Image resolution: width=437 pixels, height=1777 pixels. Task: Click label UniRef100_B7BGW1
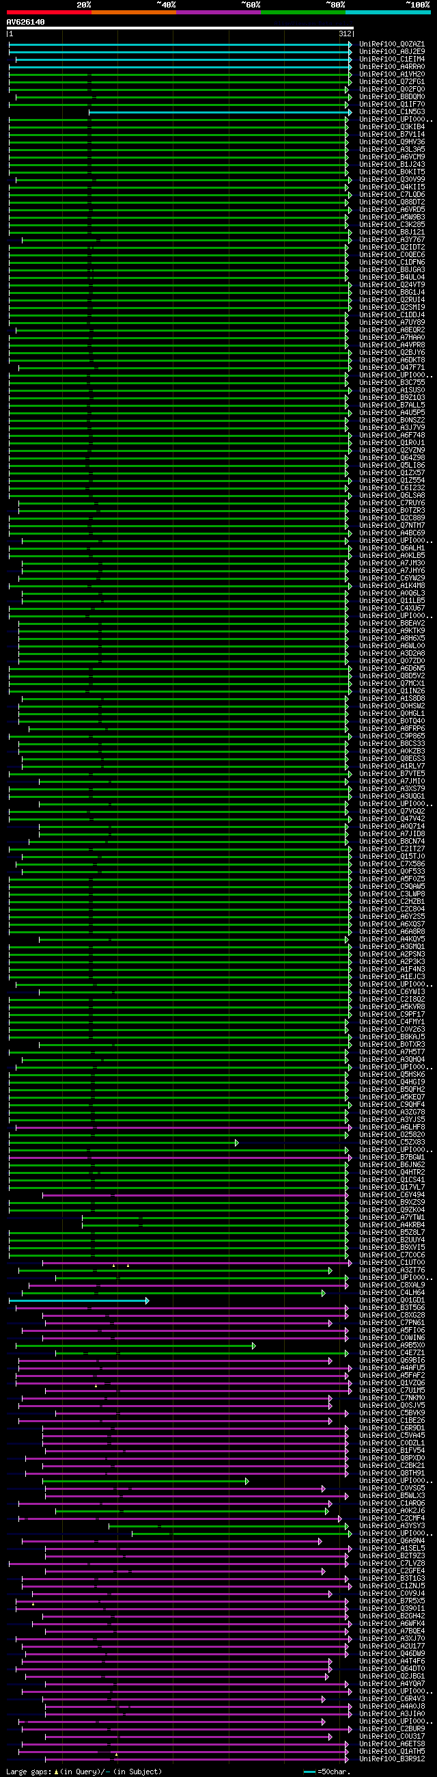(x=391, y=1158)
